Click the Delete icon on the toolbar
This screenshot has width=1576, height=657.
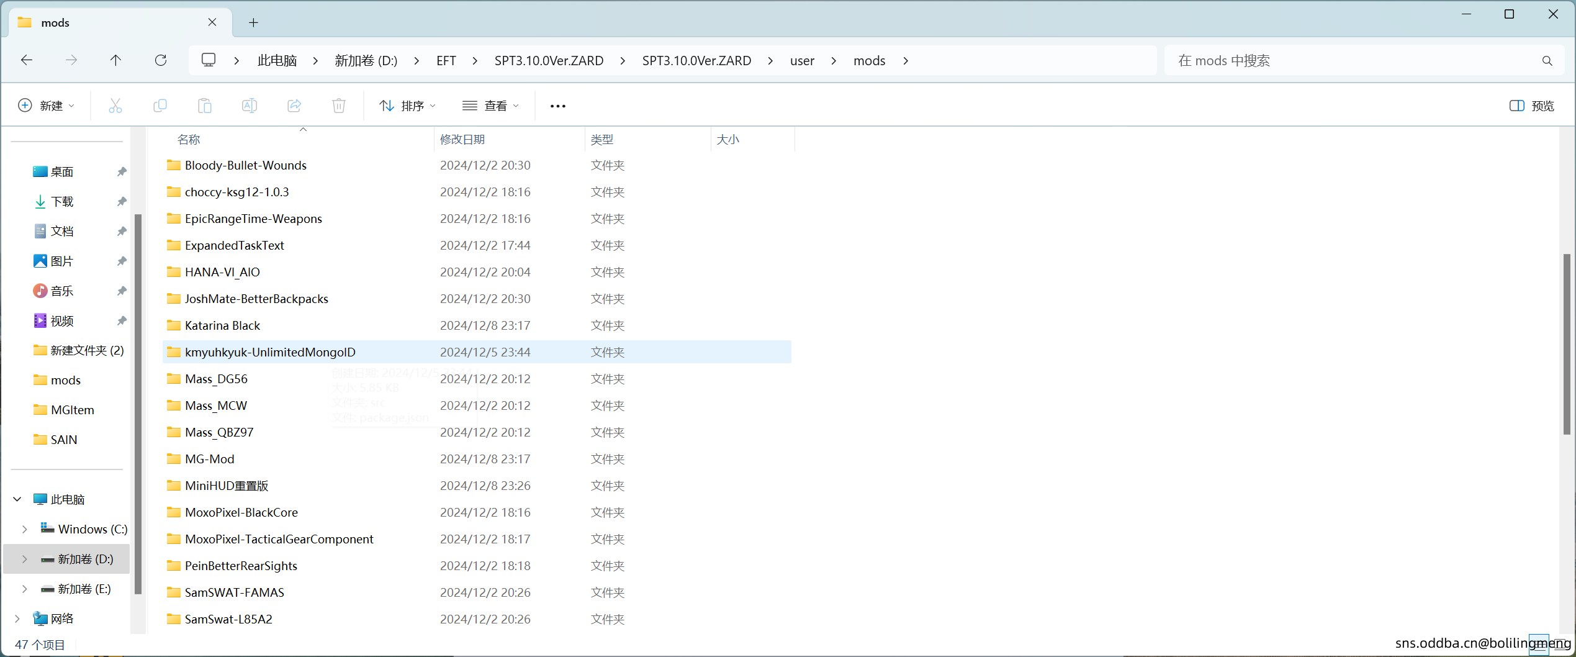pos(338,105)
